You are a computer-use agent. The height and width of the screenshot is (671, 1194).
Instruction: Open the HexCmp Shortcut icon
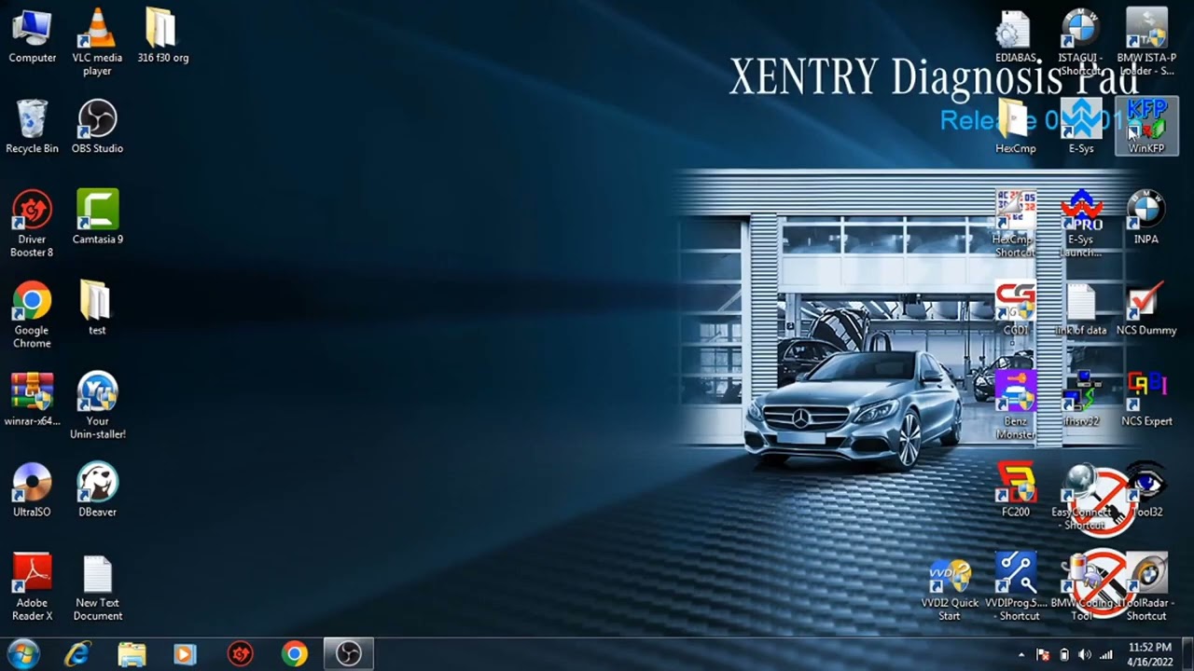1015,225
